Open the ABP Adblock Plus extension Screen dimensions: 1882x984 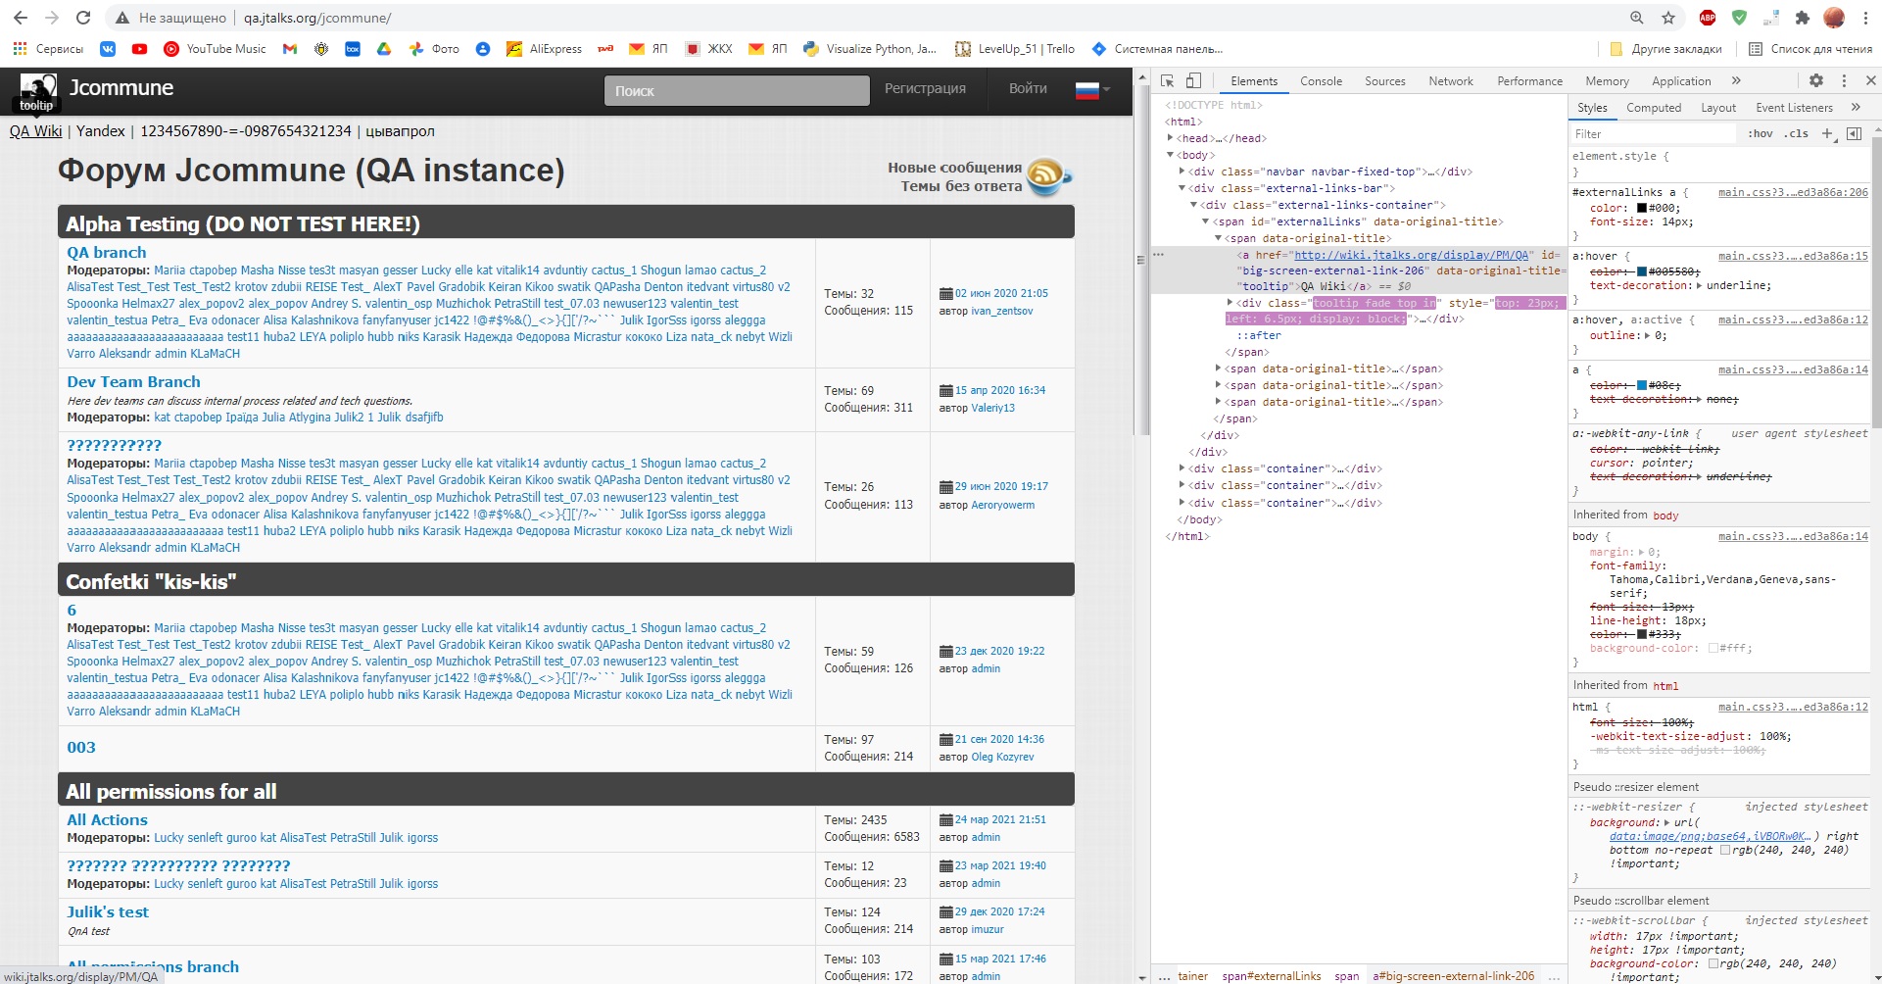pos(1708,18)
